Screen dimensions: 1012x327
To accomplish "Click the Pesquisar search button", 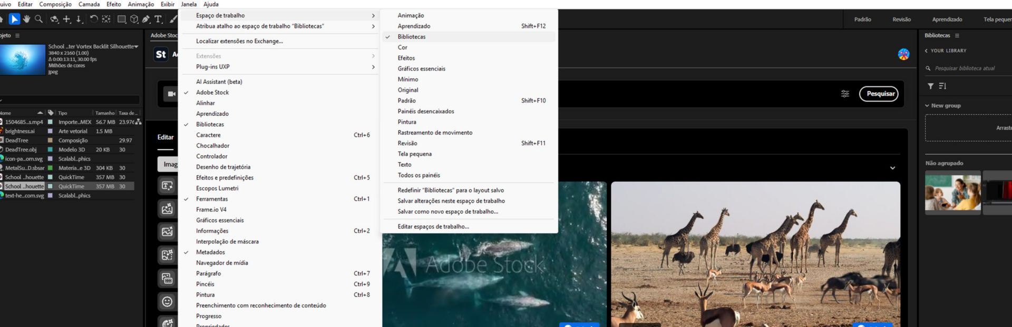I will click(x=879, y=94).
